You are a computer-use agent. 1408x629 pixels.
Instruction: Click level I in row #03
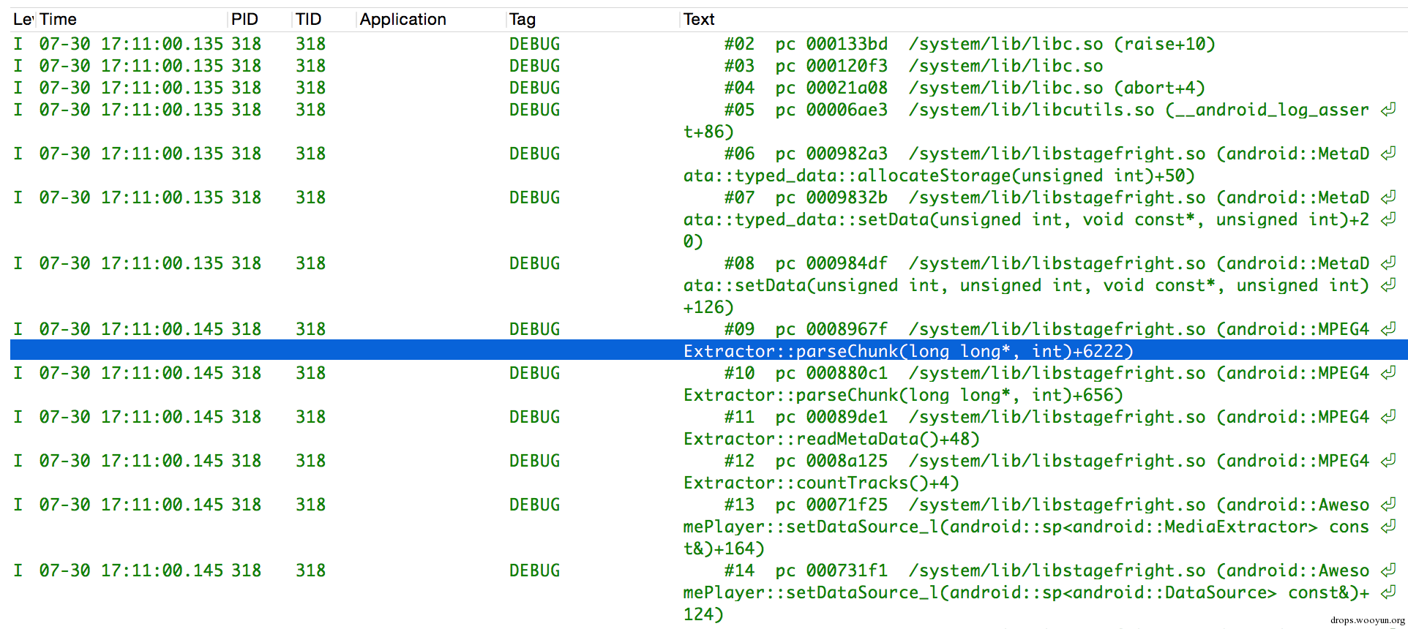tap(18, 66)
